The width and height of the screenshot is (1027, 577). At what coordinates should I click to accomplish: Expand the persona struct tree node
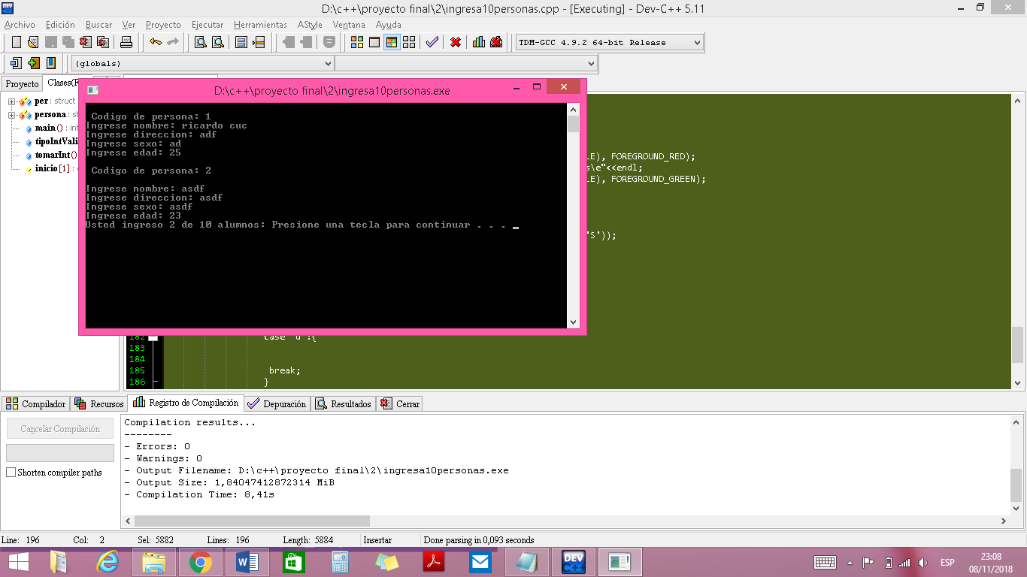pos(12,115)
